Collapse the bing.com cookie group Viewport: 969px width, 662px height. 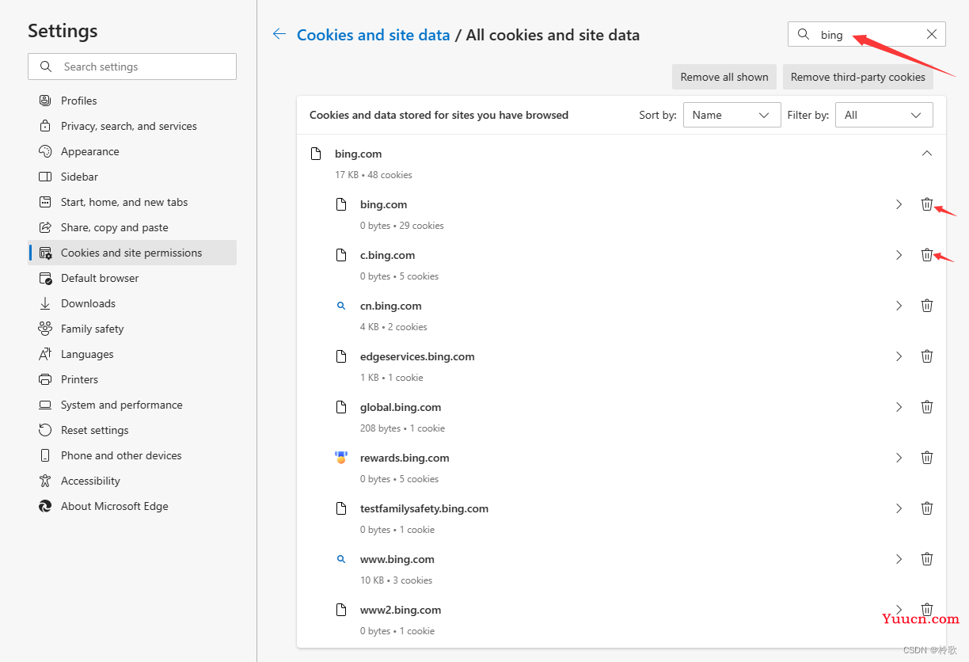point(927,154)
